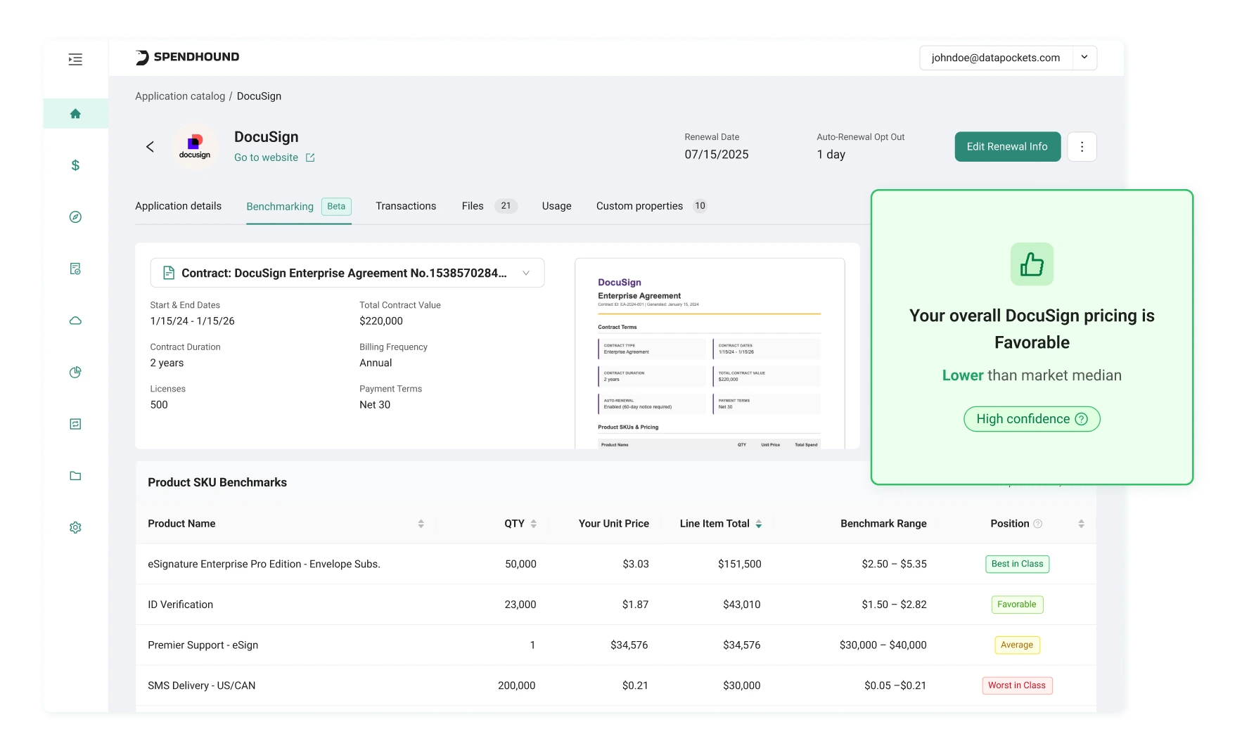Screen dimensions: 1242x755
Task: Open the dollar sign spend icon
Action: 75,165
